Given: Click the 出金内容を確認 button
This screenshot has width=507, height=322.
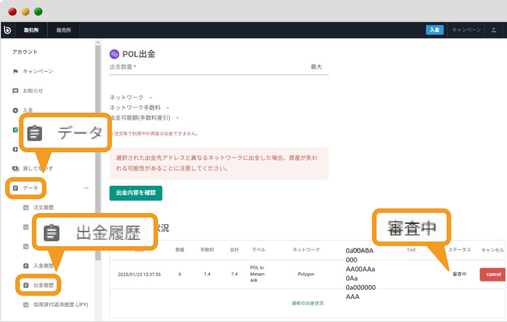Looking at the screenshot, I should [x=136, y=193].
